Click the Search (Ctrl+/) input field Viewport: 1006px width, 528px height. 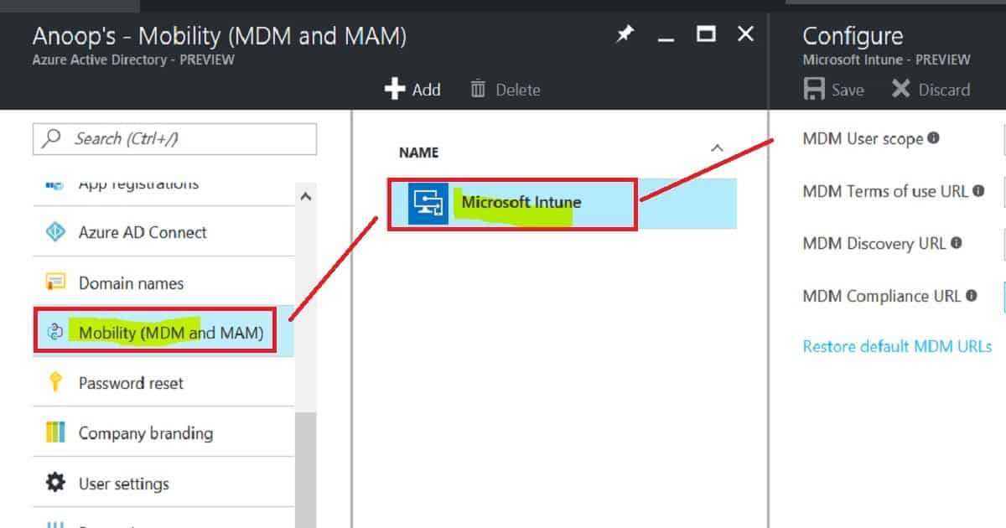point(174,138)
